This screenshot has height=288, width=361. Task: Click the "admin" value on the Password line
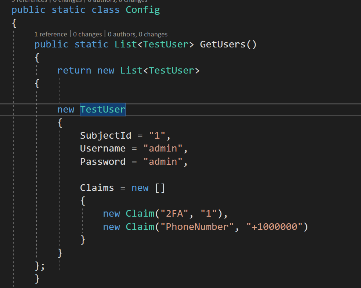pyautogui.click(x=163, y=161)
